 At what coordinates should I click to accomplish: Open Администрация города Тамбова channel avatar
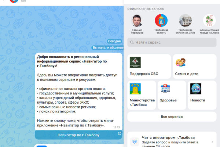[x=209, y=21]
